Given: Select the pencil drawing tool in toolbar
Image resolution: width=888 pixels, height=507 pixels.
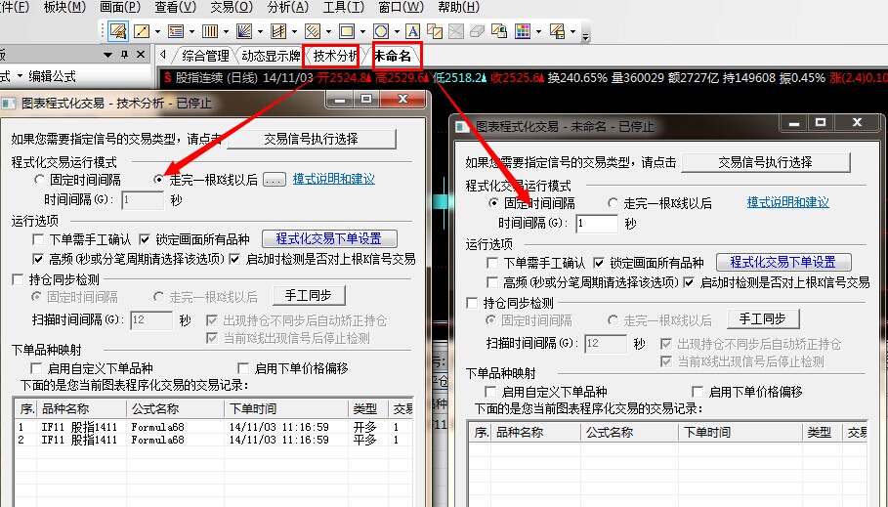Looking at the screenshot, I should [118, 31].
